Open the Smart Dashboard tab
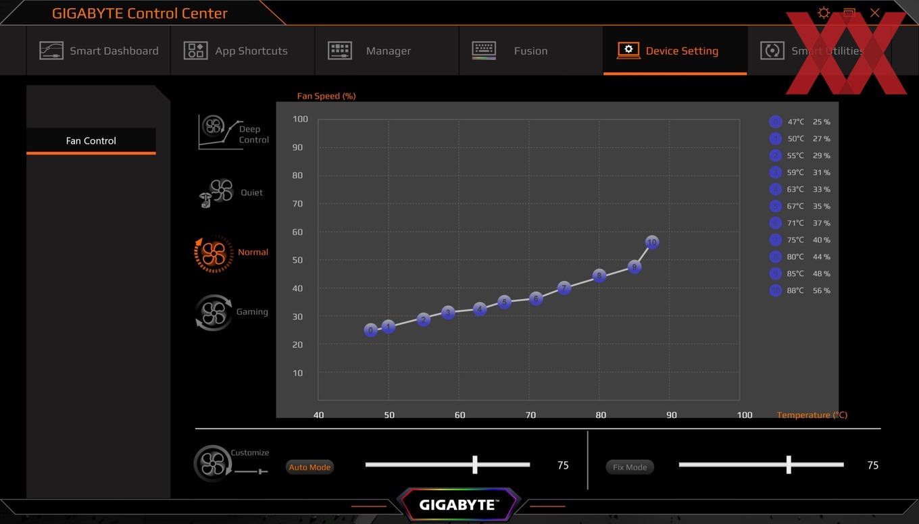This screenshot has height=524, width=919. pos(99,51)
